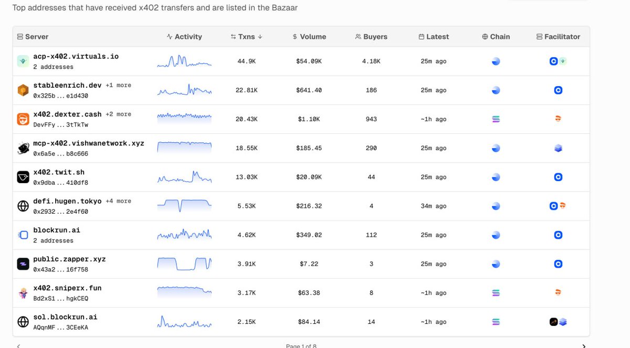Click the $7.22 volume value
Image resolution: width=630 pixels, height=348 pixels.
click(309, 264)
